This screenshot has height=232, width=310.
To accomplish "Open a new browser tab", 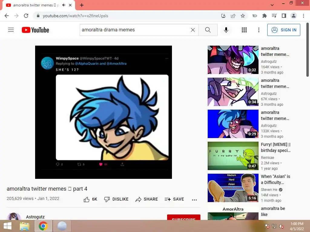I will [x=82, y=5].
